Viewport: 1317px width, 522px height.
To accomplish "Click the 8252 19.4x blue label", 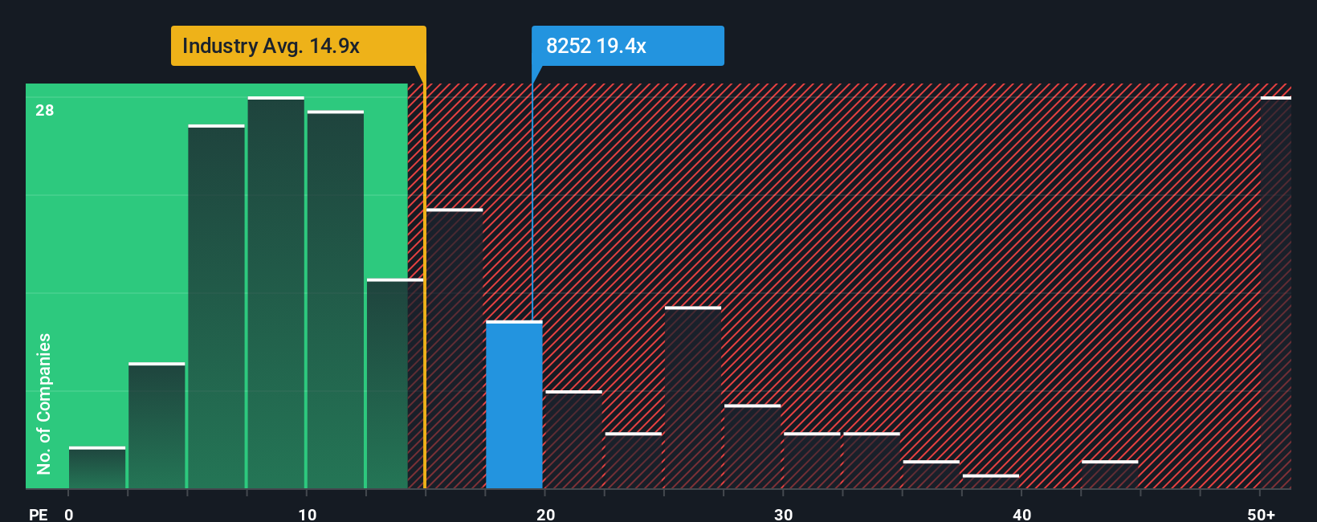I will [627, 46].
